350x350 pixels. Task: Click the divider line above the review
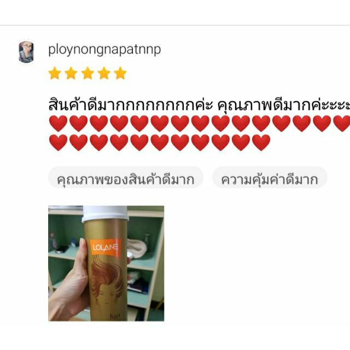pos(175,25)
